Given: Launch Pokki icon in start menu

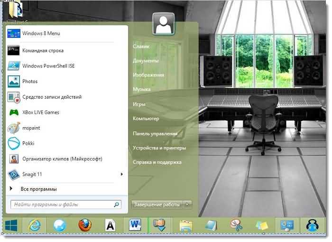Looking at the screenshot, I should coord(14,143).
